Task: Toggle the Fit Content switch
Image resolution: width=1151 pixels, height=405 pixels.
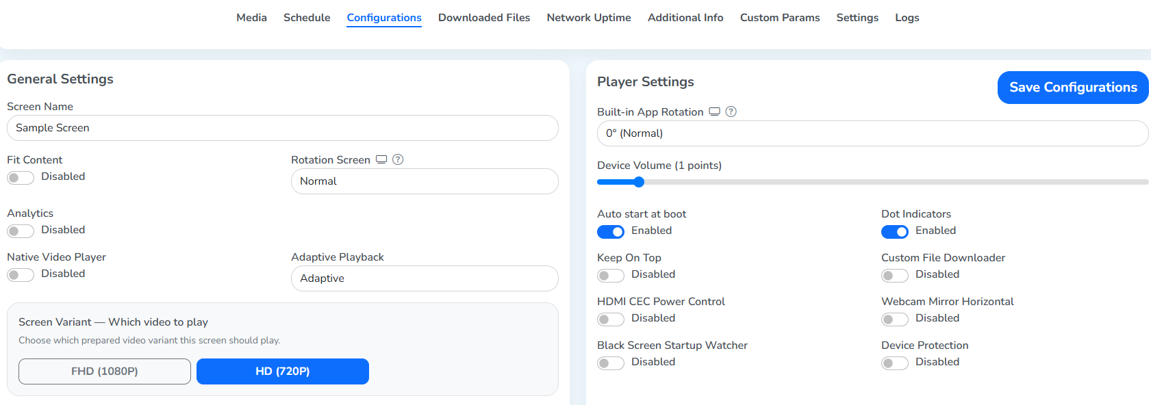Action: click(x=21, y=178)
